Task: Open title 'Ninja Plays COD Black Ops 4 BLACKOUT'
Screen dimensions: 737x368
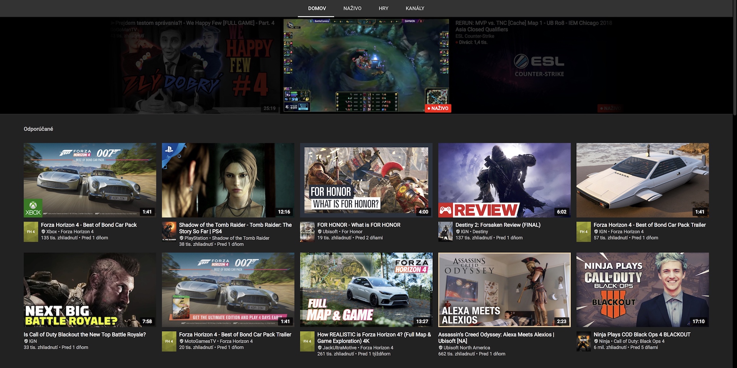Action: pos(642,335)
